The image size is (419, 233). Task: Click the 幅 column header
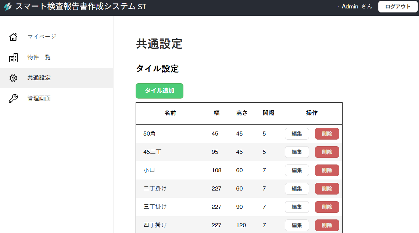pyautogui.click(x=217, y=113)
